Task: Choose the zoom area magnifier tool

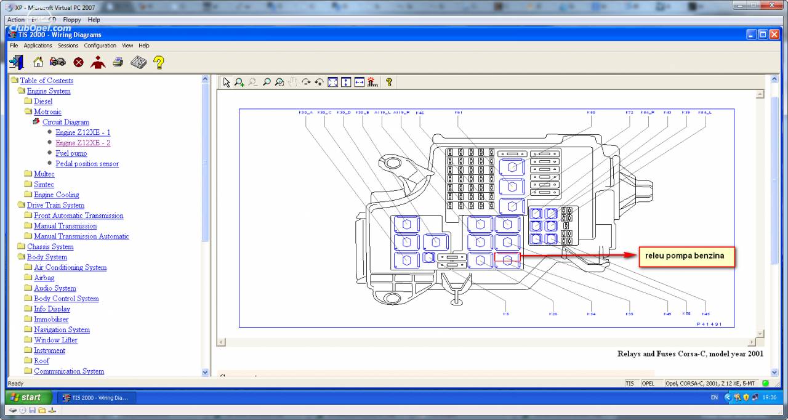Action: (x=279, y=82)
